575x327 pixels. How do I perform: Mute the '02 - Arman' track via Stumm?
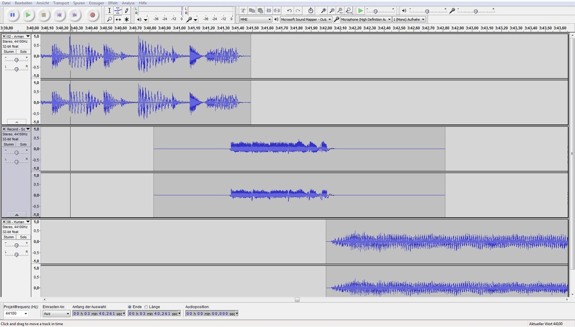tap(8, 51)
